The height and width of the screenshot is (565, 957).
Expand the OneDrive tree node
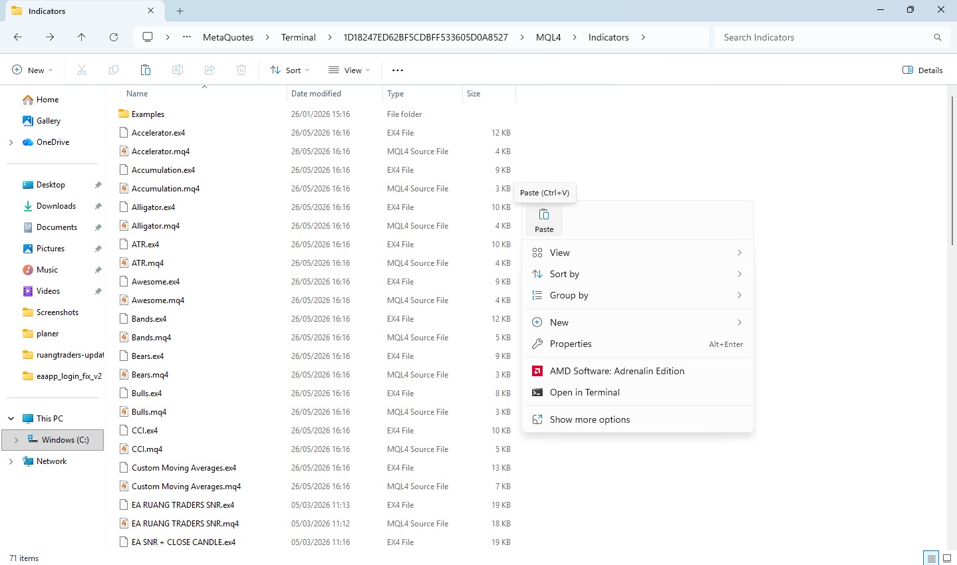[x=11, y=142]
